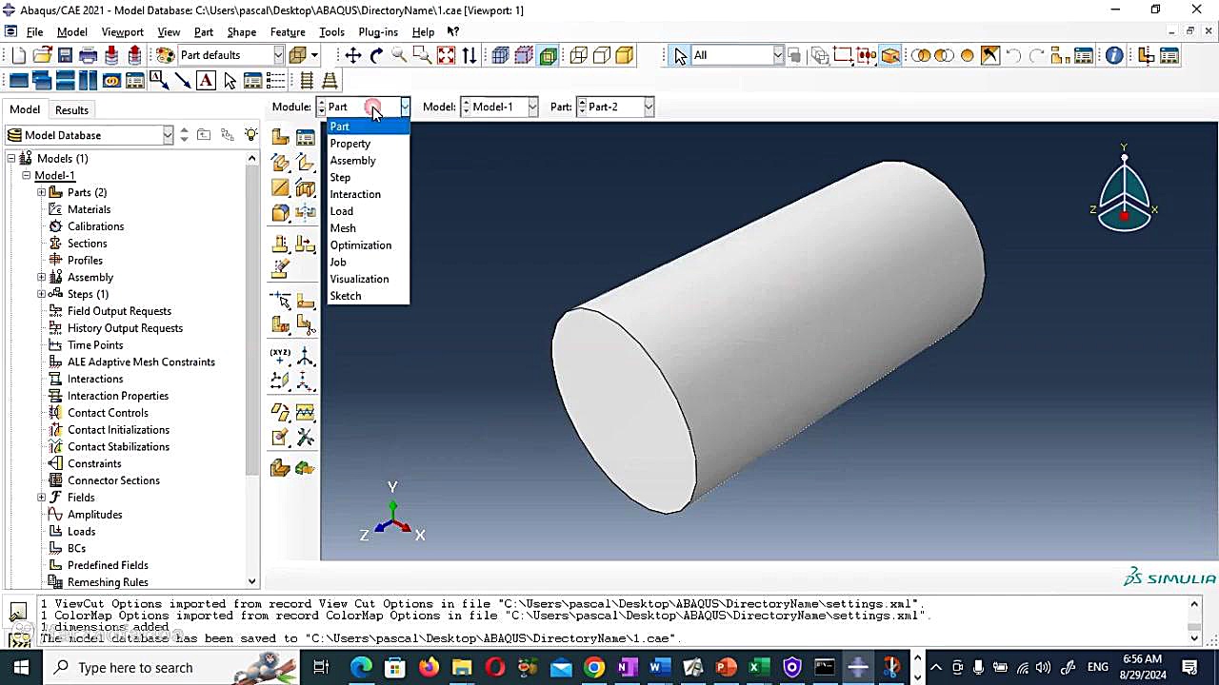This screenshot has width=1219, height=685.
Task: Open the selection filter All dropdown
Action: click(x=777, y=55)
